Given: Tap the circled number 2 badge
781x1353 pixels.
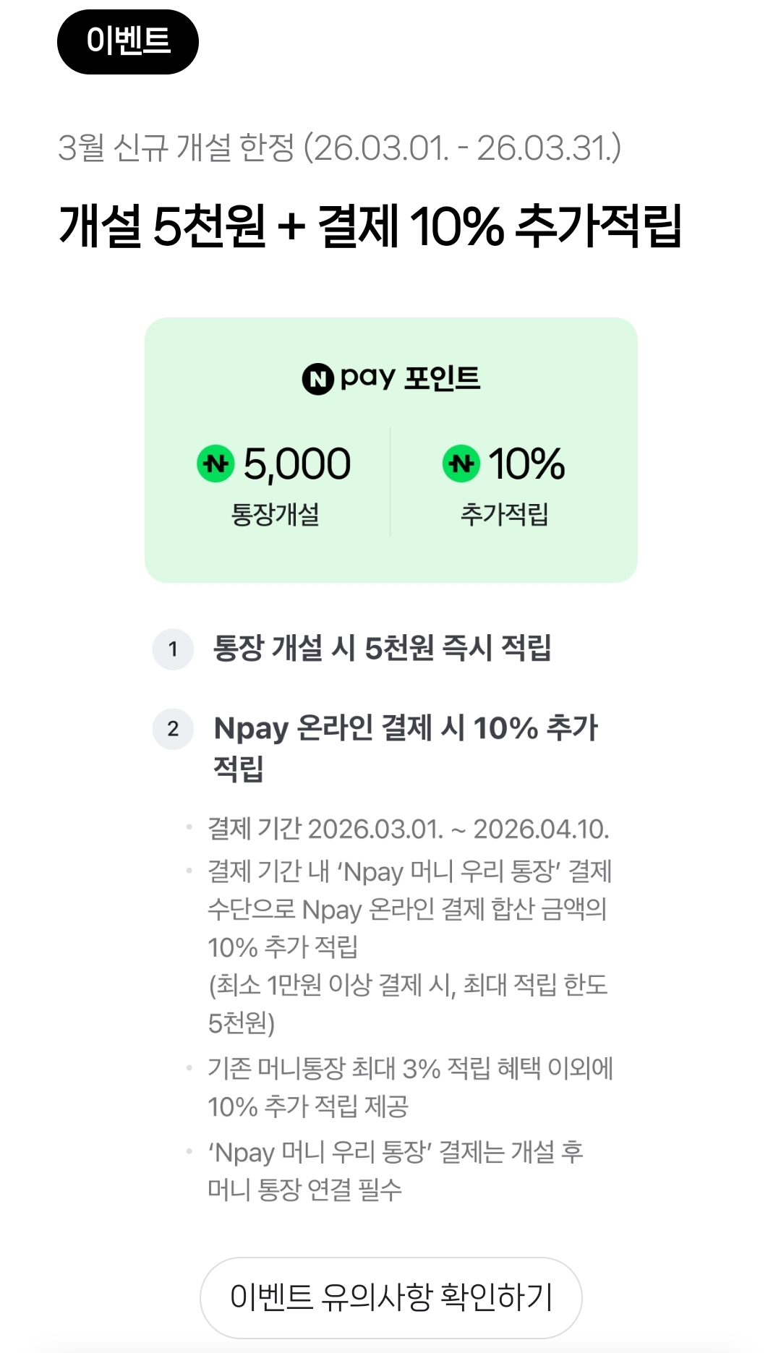Looking at the screenshot, I should (173, 728).
